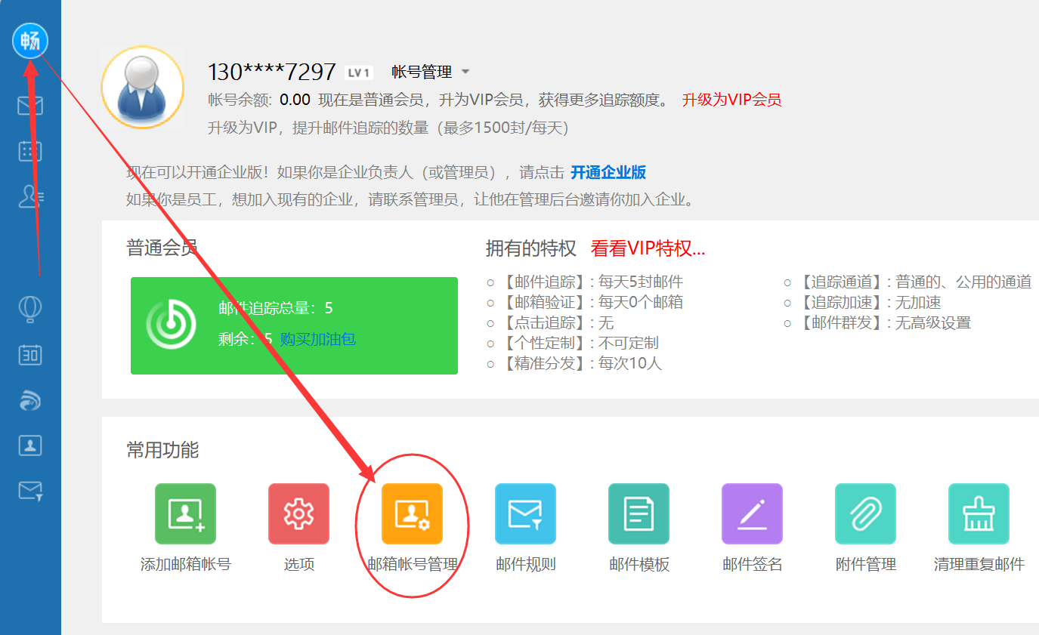This screenshot has height=635, width=1039.
Task: Click the 拥有的特权 heading
Action: (x=531, y=248)
